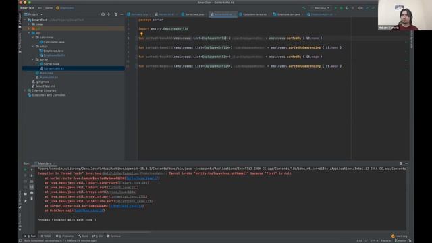Click tool window toggle icon in status bar corner

(20, 240)
